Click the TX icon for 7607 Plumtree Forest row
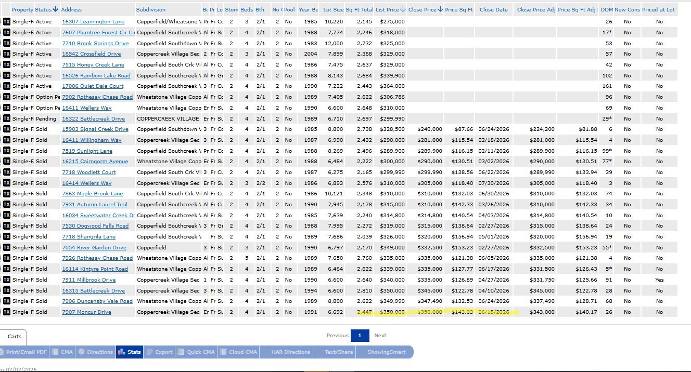This screenshot has width=691, height=372. (x=7, y=32)
